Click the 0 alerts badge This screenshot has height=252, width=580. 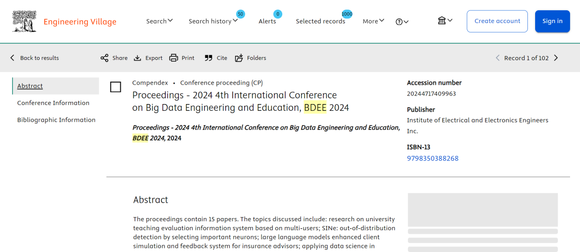click(x=278, y=14)
